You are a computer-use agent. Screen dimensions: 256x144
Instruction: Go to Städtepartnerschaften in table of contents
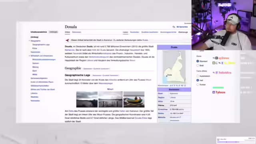[40, 86]
